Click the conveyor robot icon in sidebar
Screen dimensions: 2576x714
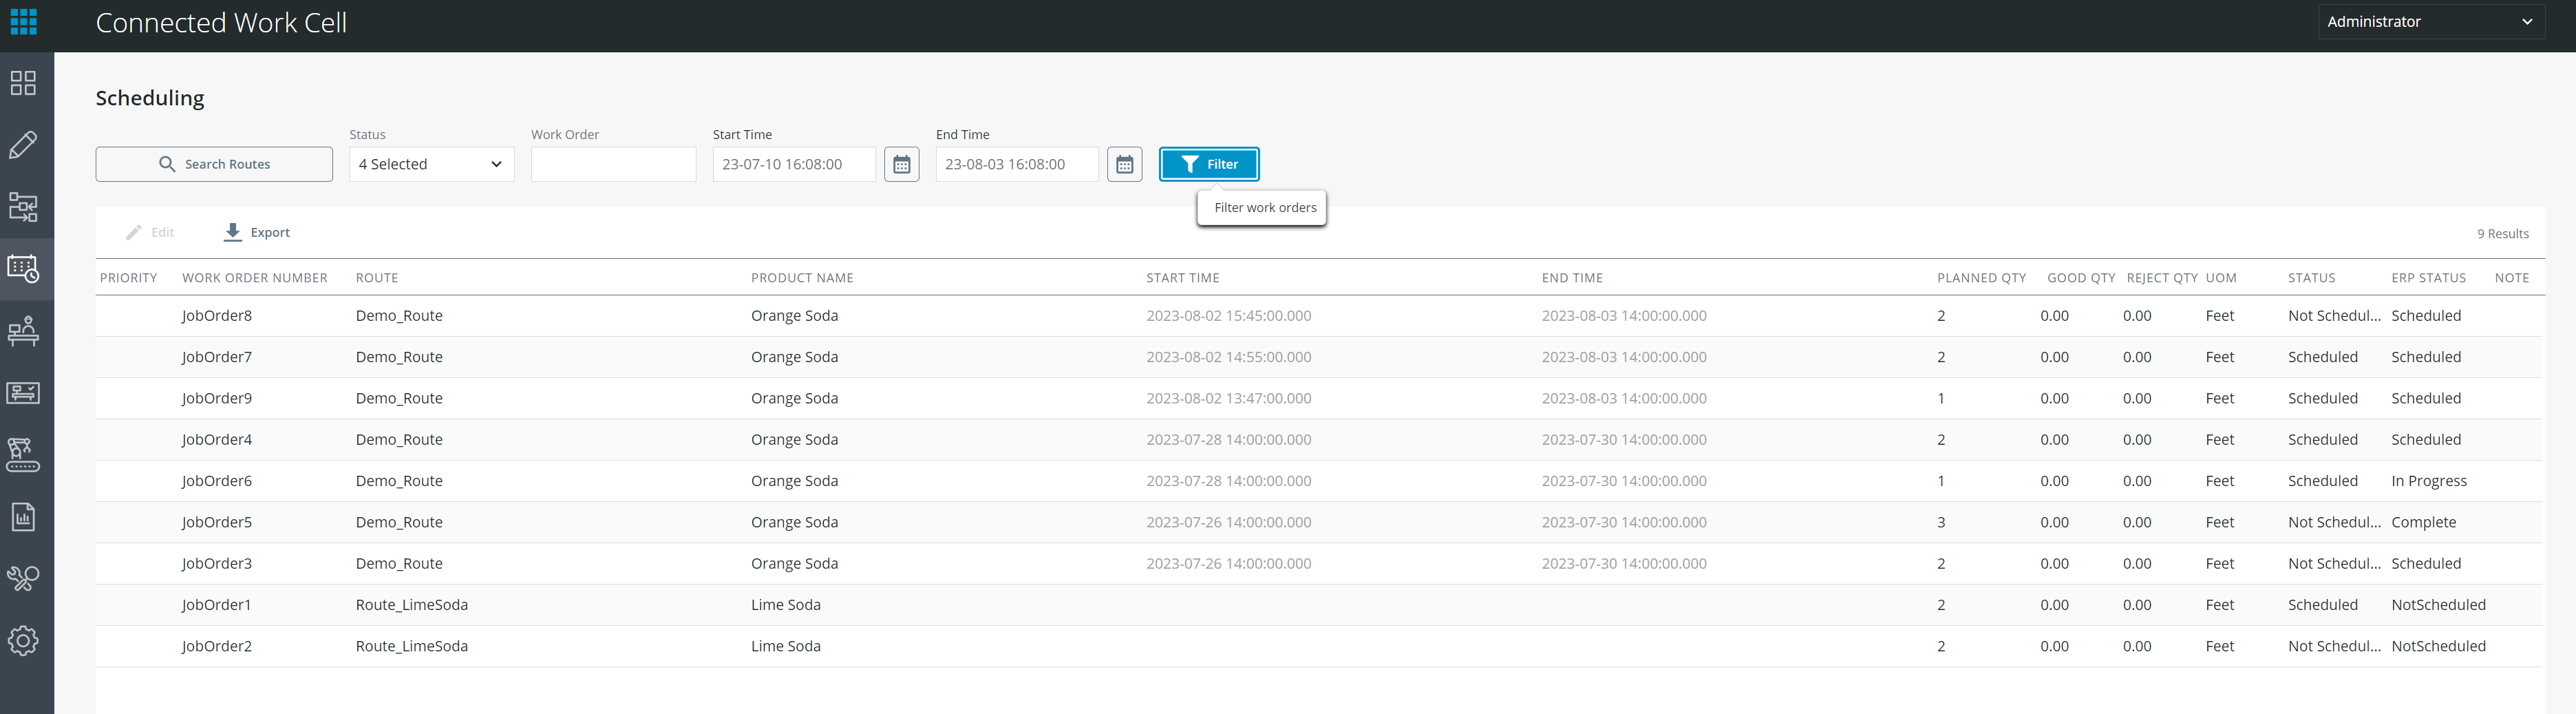click(23, 455)
